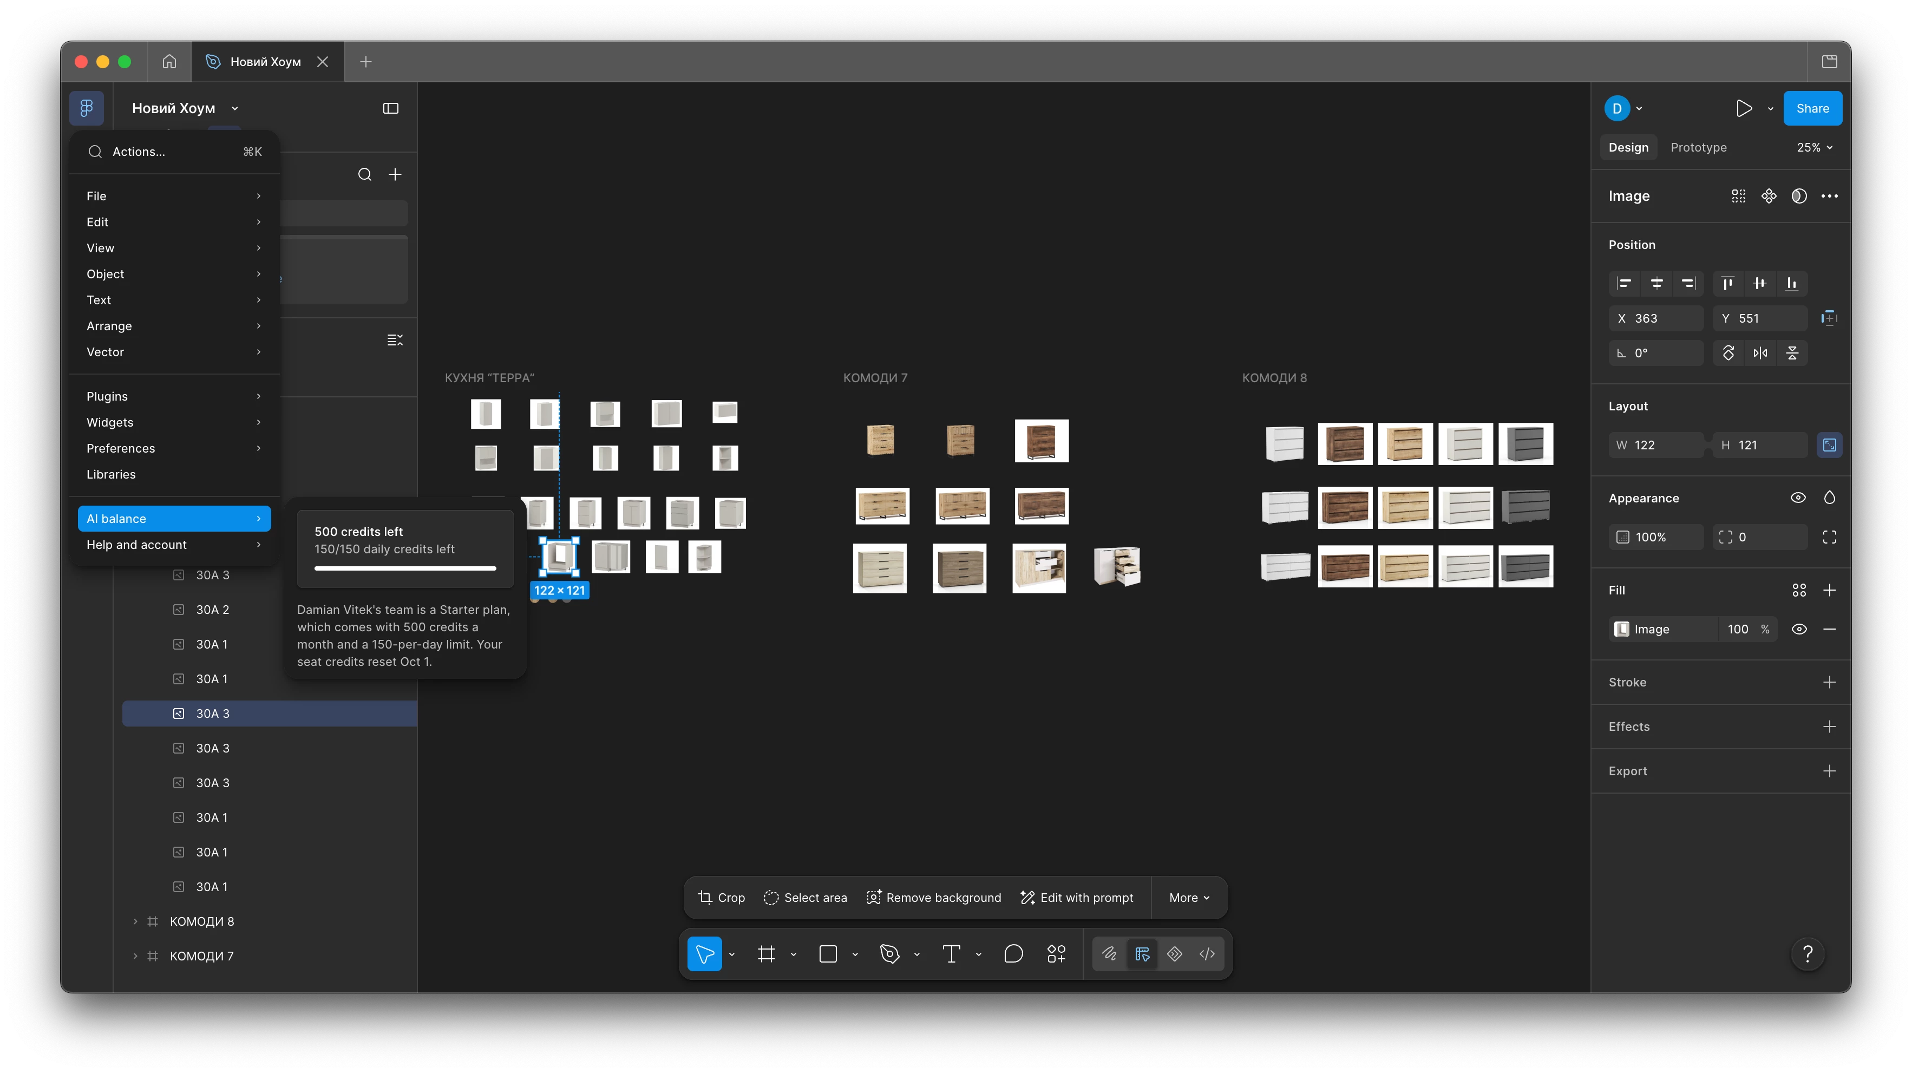
Task: Toggle Dev Mode code icon
Action: [x=1207, y=954]
